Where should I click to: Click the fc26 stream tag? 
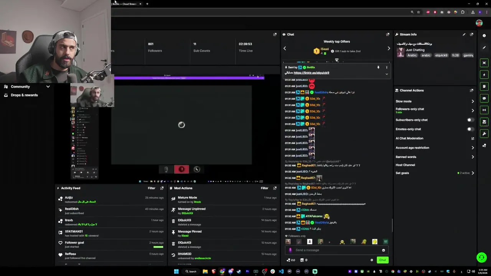(455, 55)
